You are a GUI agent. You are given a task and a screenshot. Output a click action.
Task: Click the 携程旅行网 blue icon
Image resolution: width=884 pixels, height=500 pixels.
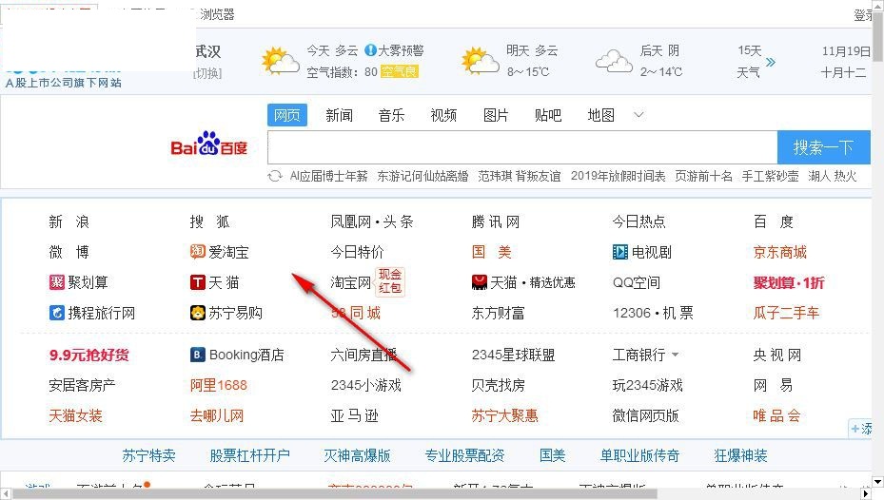(x=57, y=313)
